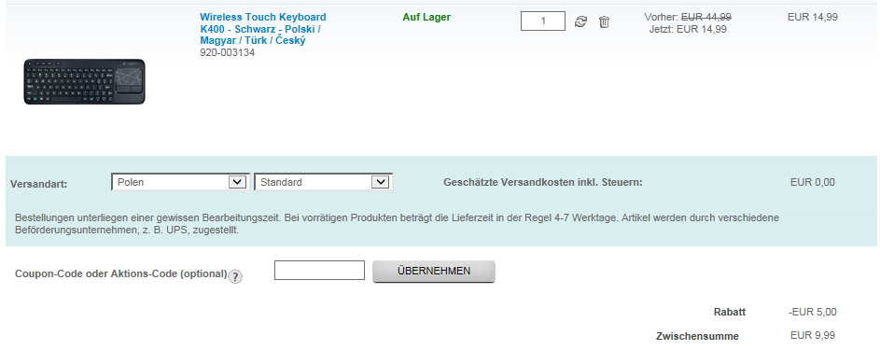
Task: Click the Rabatt value -EUR 5,00
Action: click(812, 312)
